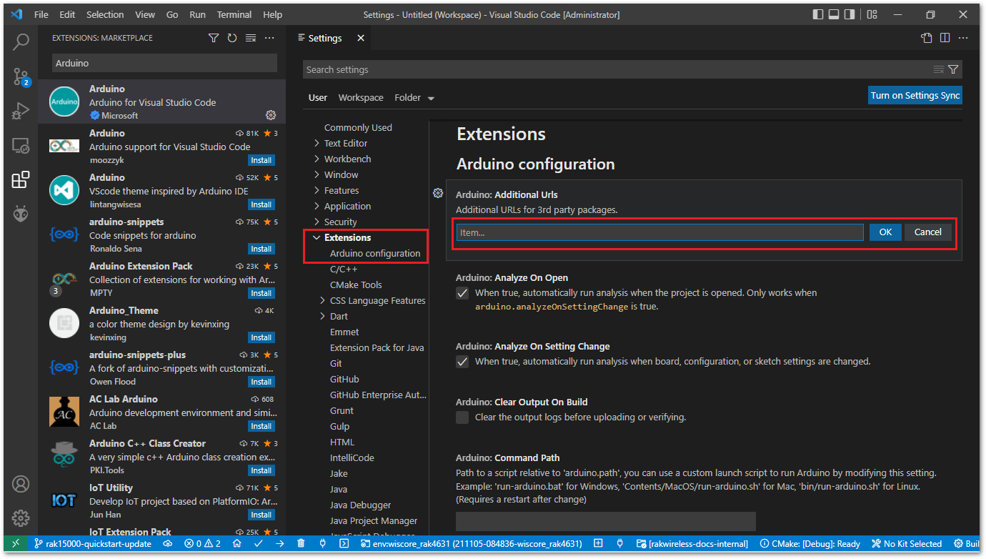Click Turn on Settings Sync button
This screenshot has width=986, height=559.
[915, 95]
